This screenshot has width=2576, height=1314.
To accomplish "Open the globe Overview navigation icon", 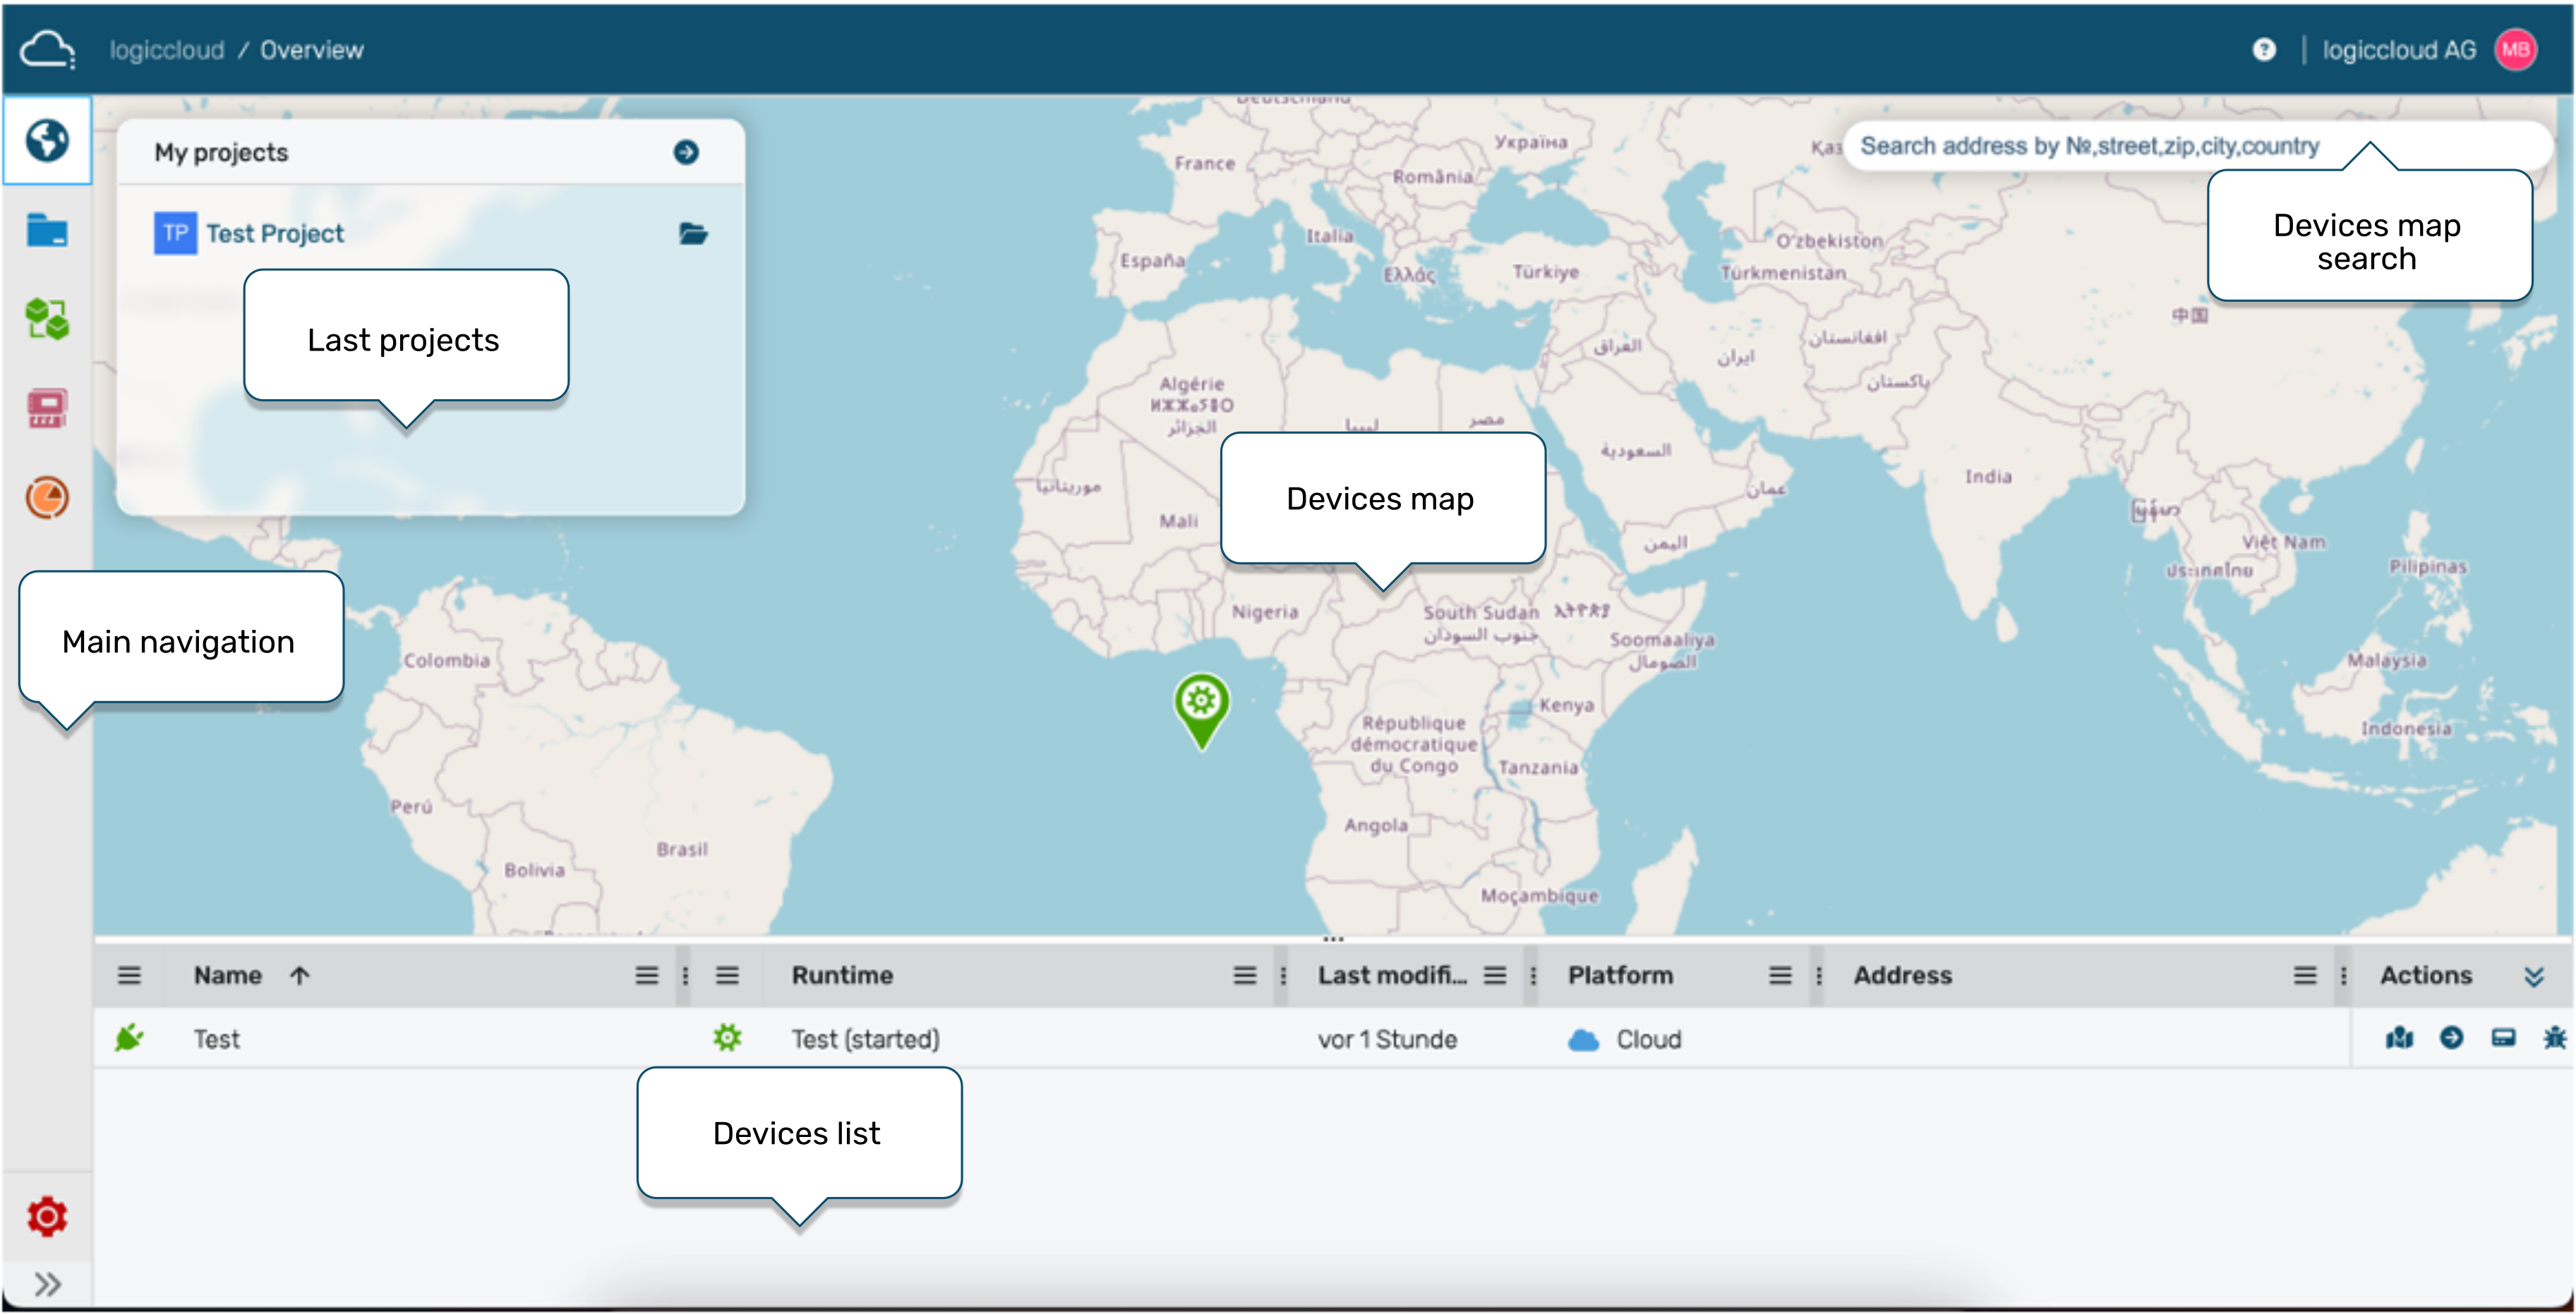I will point(47,140).
